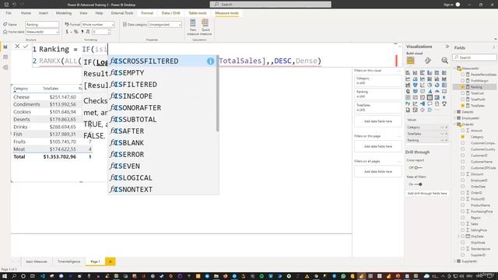
Task: Pick the stacked bar chart visual
Action: tap(408, 73)
